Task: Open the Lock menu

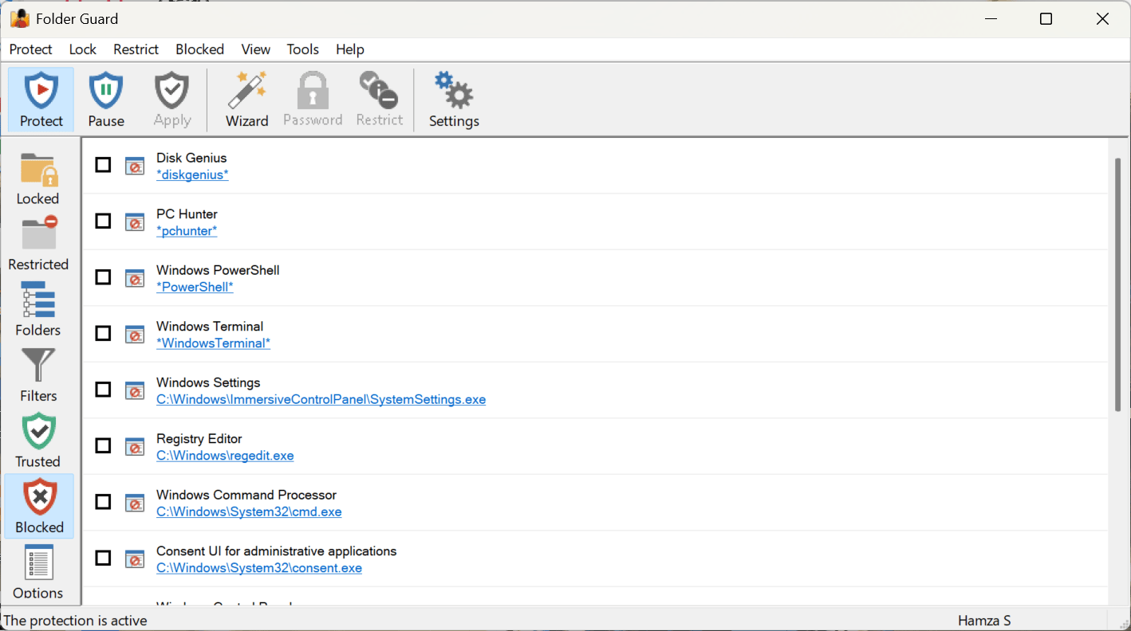Action: click(83, 49)
